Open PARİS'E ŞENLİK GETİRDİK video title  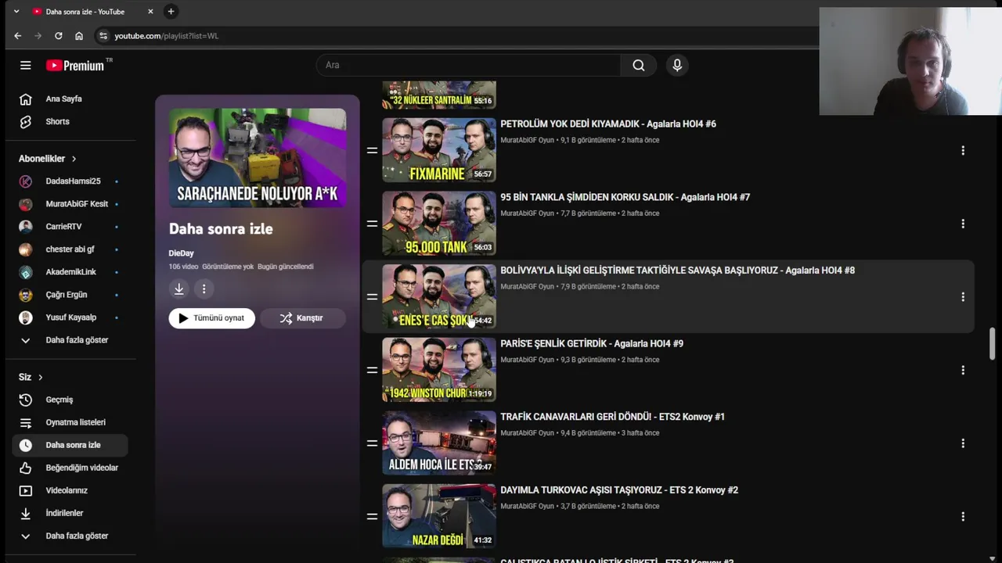click(x=592, y=344)
